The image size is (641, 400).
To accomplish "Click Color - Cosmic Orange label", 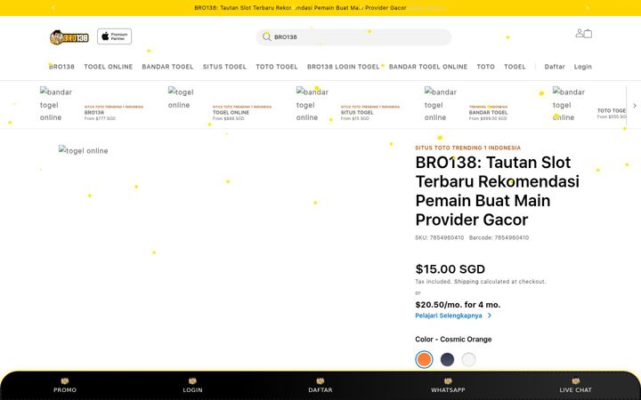I will tap(453, 340).
